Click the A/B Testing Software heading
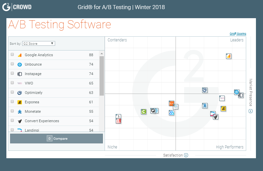 tap(60, 25)
